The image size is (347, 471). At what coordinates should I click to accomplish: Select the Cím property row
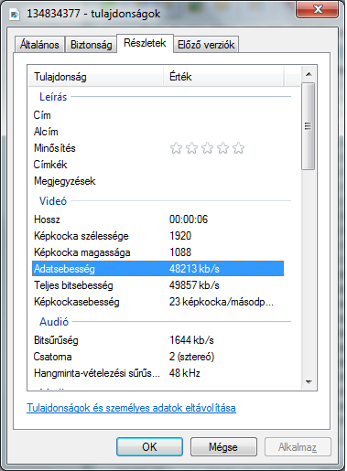click(157, 115)
